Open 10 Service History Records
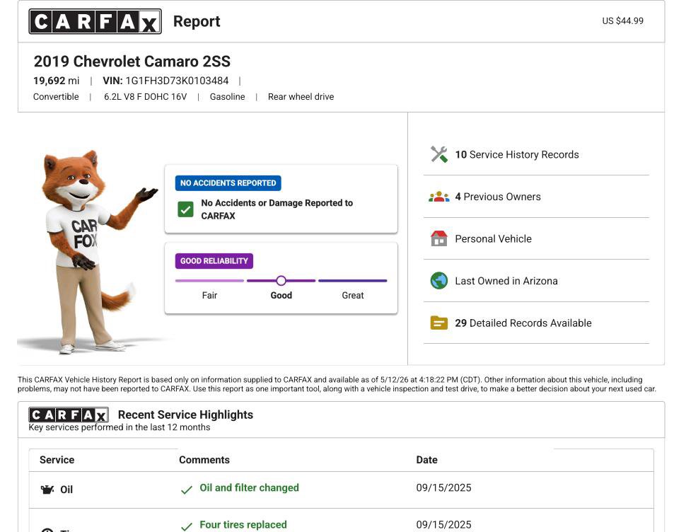This screenshot has height=532, width=686. point(517,154)
